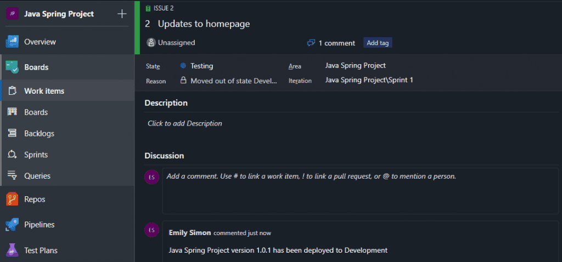Screen dimensions: 562x262
Task: Click the plus icon beside project name
Action: click(x=122, y=14)
